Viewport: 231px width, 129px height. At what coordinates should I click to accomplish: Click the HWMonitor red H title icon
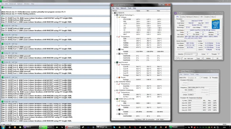pos(112,5)
